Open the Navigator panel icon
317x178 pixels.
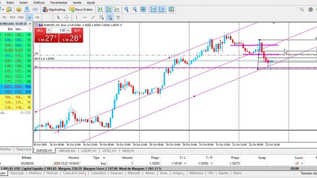(x=27, y=9)
